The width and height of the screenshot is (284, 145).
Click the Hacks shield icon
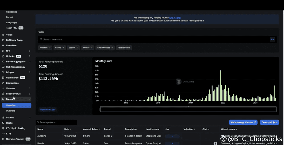coord(3,123)
